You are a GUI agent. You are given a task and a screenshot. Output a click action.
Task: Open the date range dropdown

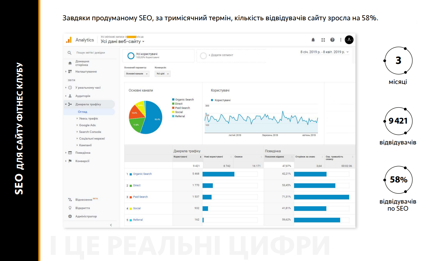(325, 52)
